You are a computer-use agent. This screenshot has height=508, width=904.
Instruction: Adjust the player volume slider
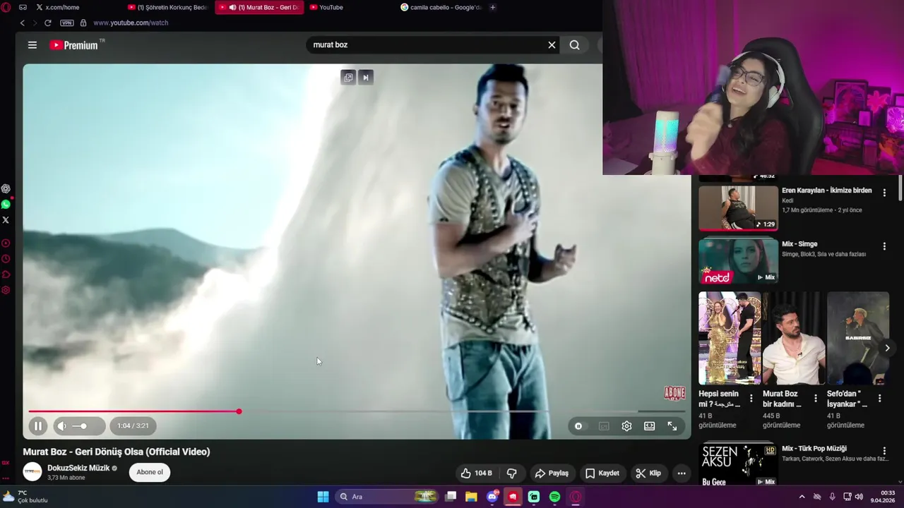pyautogui.click(x=80, y=426)
